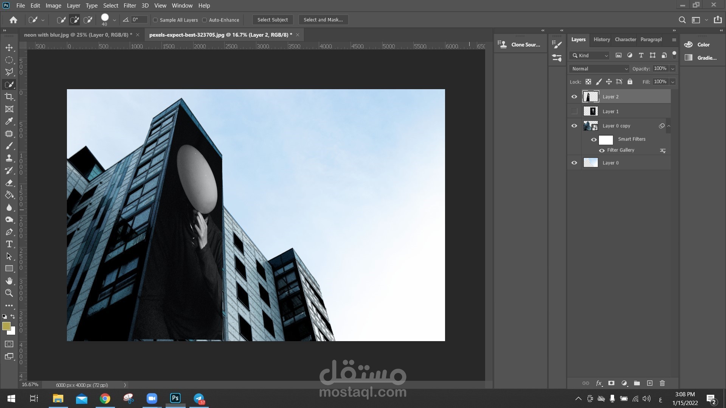Select the Horizontal Type tool
The height and width of the screenshot is (408, 726).
coord(9,244)
